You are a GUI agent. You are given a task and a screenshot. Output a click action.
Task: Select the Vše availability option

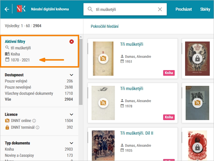tap(39, 99)
